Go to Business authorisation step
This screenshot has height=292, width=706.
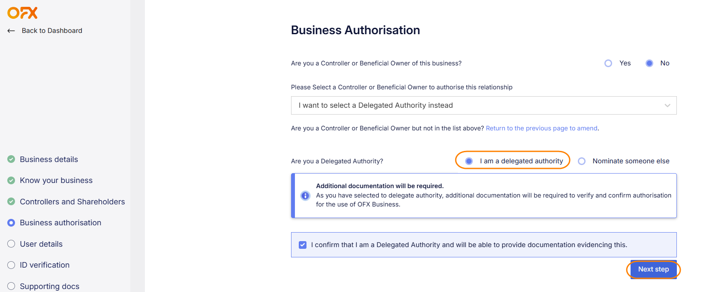60,223
